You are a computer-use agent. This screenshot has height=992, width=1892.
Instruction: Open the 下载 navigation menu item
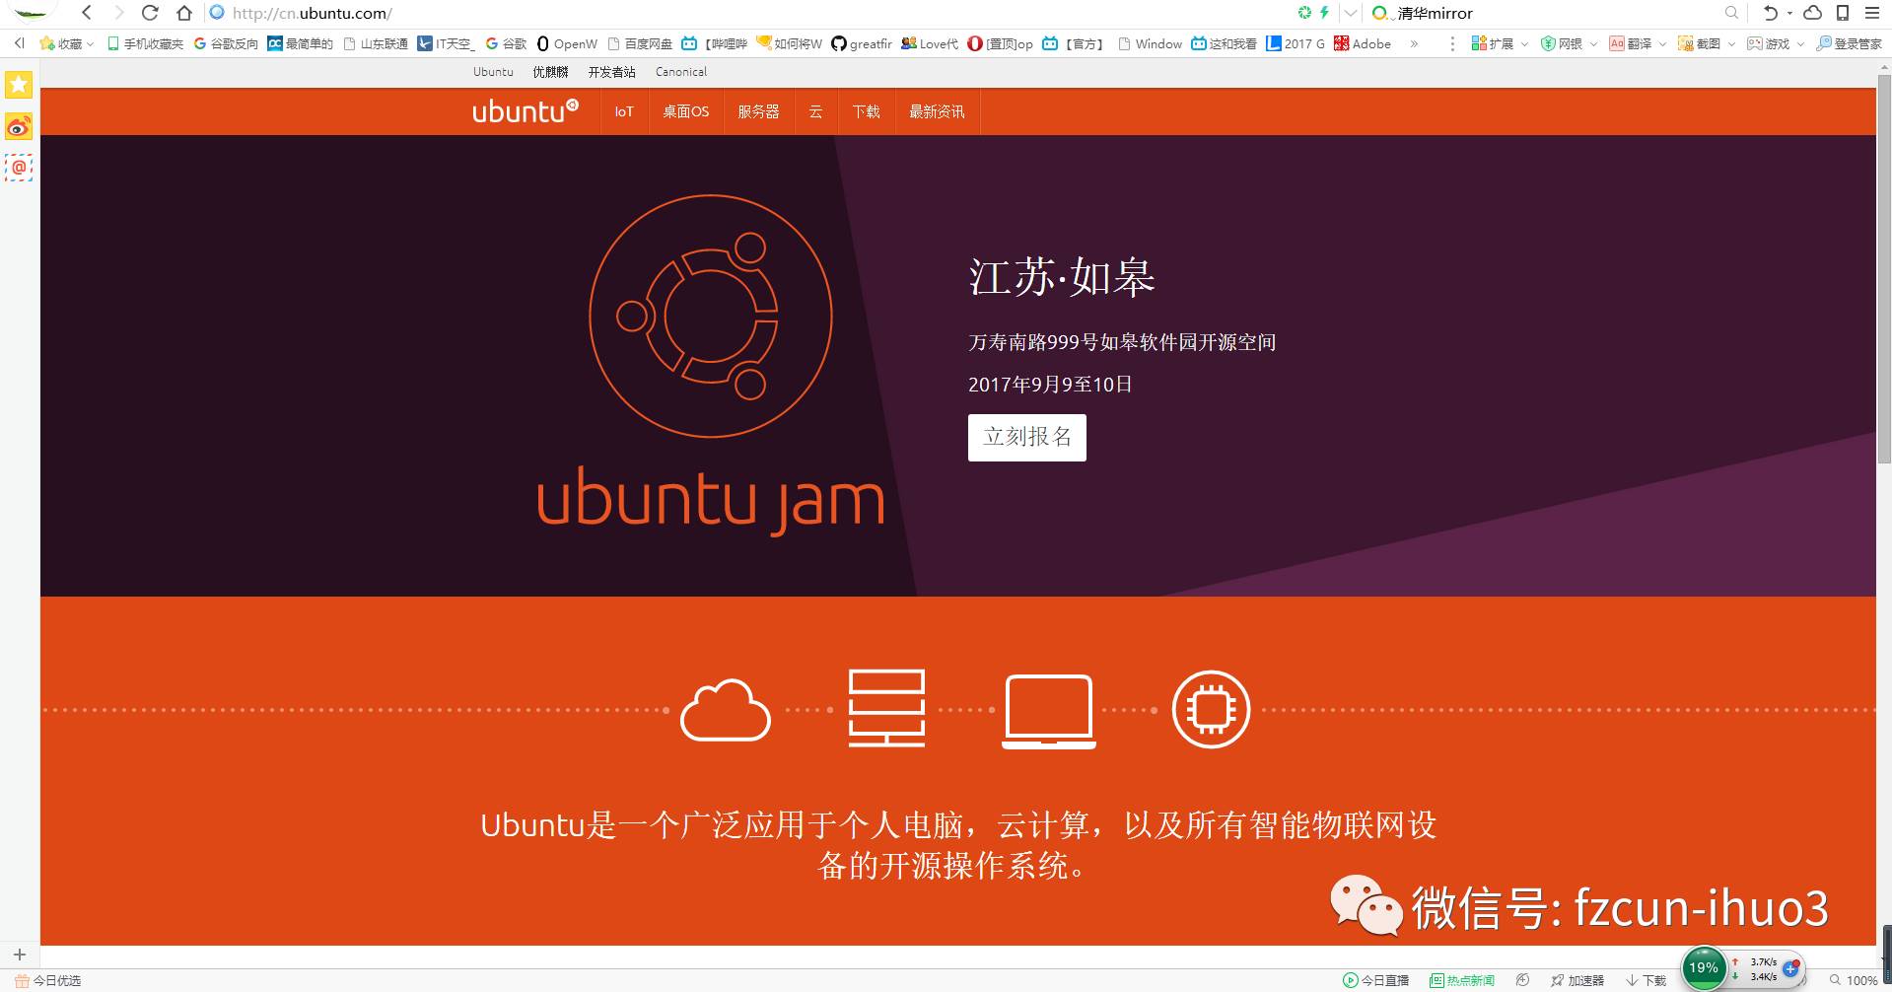pyautogui.click(x=867, y=111)
